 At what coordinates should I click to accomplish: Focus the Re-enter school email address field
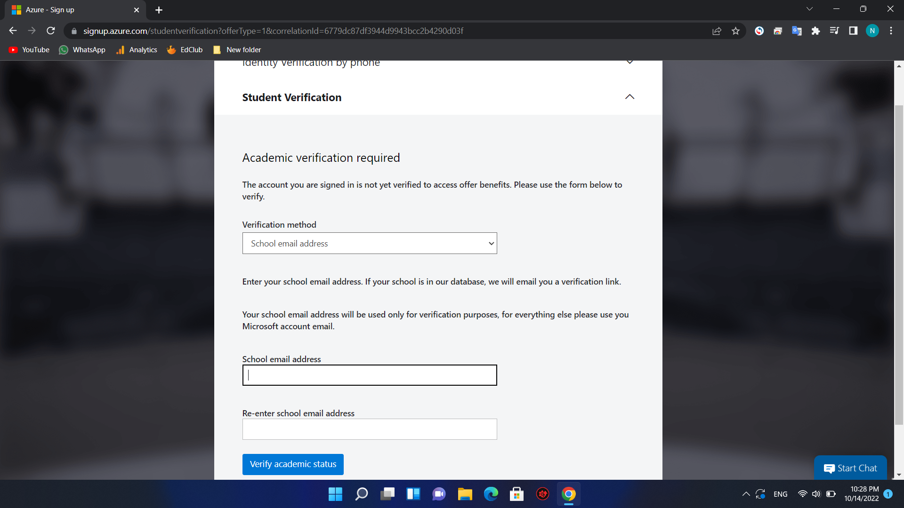click(370, 429)
